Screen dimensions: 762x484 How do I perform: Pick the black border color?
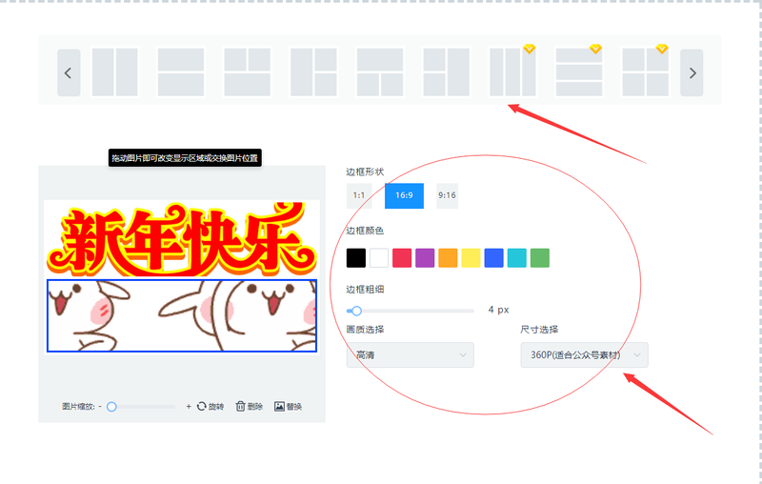coord(355,258)
